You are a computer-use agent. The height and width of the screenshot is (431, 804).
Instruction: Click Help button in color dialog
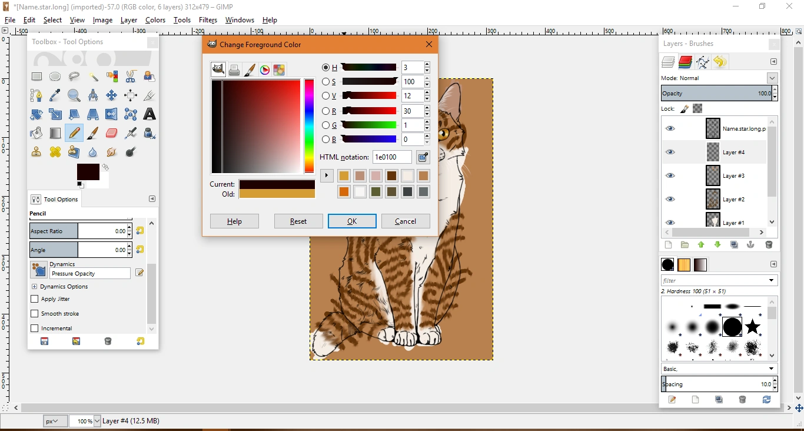coord(234,221)
